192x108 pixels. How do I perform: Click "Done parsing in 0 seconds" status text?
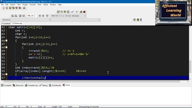point(89,107)
